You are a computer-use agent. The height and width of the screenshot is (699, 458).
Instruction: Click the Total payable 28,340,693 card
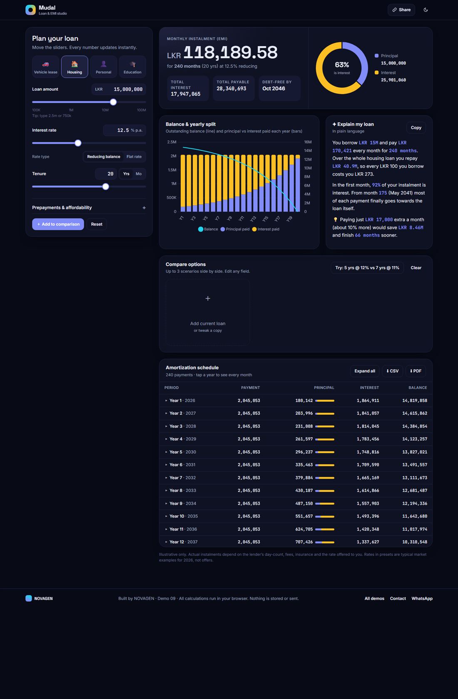pyautogui.click(x=234, y=88)
